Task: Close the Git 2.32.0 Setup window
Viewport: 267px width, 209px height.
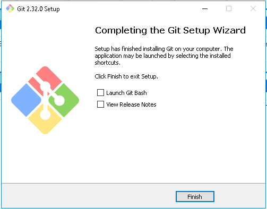Action: click(253, 8)
